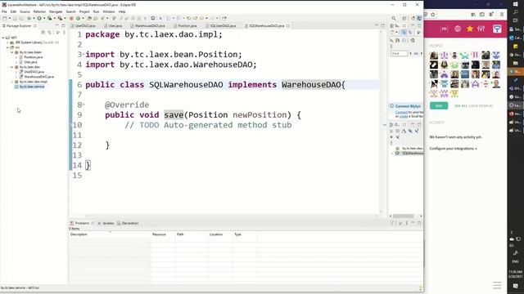This screenshot has height=294, width=524.
Task: Switch to the Declaration tab
Action: [128, 223]
